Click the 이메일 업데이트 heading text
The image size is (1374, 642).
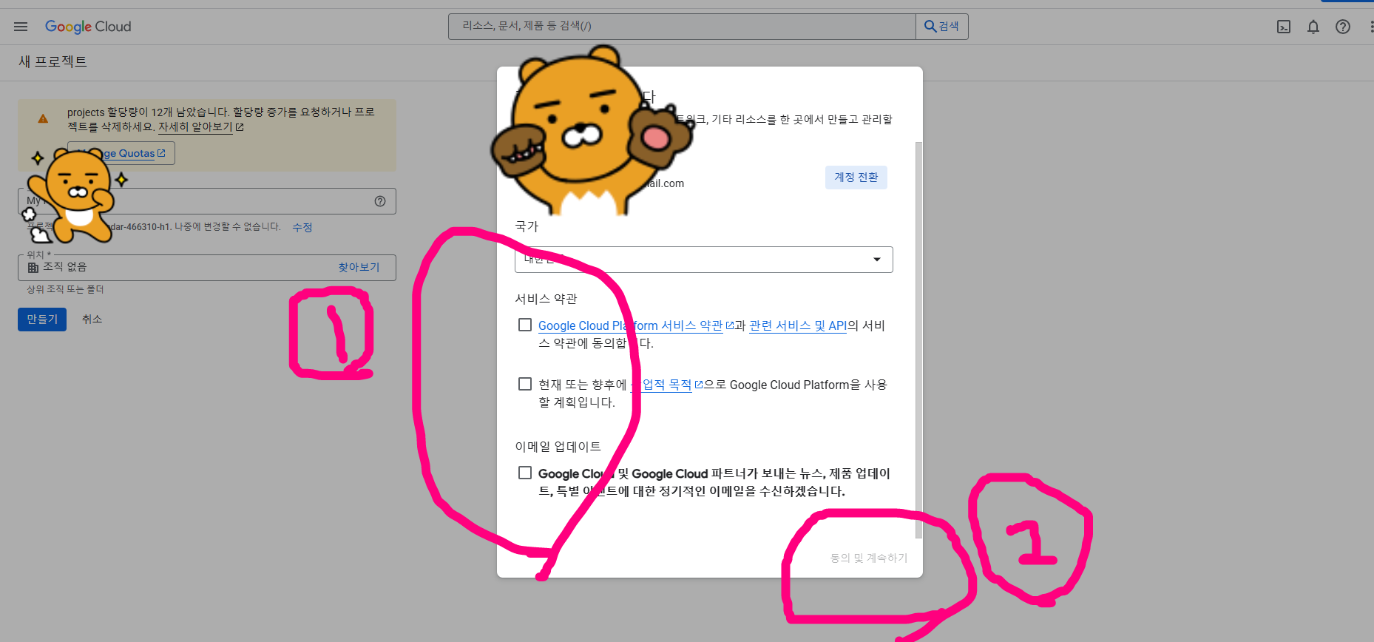[x=558, y=447]
